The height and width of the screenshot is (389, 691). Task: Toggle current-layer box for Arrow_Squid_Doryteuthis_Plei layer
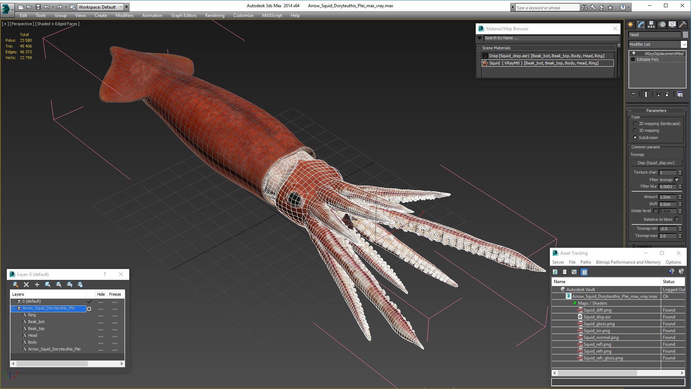click(89, 309)
